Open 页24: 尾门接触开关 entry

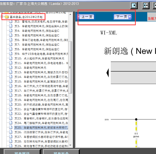(x=41, y=123)
